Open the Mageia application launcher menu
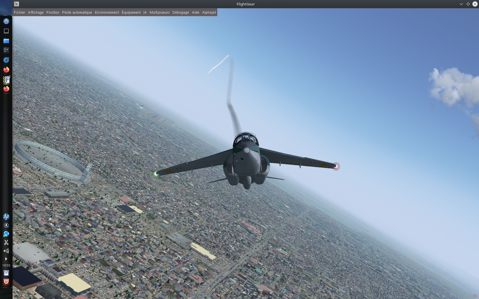 6,21
